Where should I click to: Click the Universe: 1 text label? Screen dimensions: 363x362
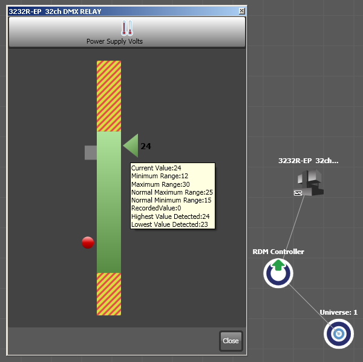pyautogui.click(x=339, y=312)
